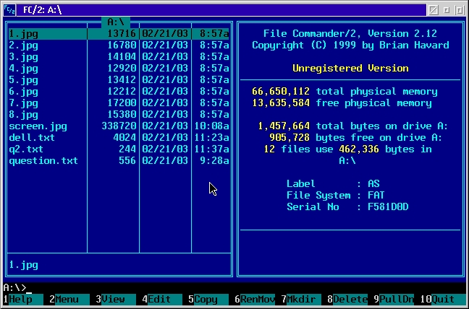
Task: Click the 6RenMov function key button
Action: click(255, 299)
